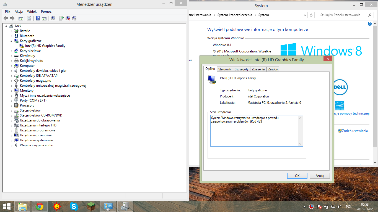Click the Properties toolbar icon in Device Manager

(29, 18)
